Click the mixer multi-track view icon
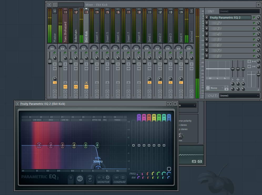The width and height of the screenshot is (262, 195). pos(55,5)
